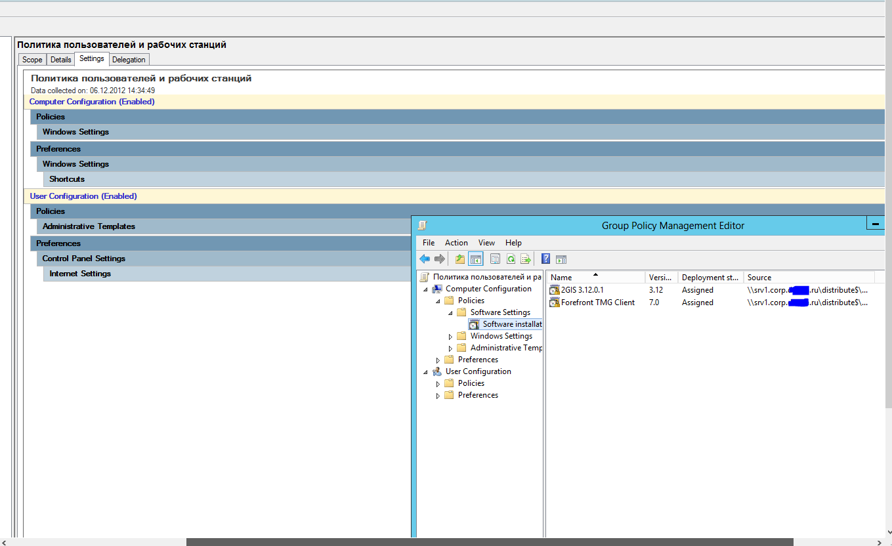Sort list by the Deployment state column header

(710, 277)
